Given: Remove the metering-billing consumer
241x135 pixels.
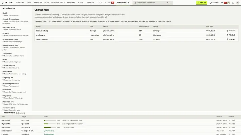Looking at the screenshot, I should pos(231,39).
